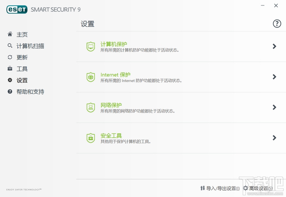Click the 高级设置 gear icon at bottom

pos(245,188)
